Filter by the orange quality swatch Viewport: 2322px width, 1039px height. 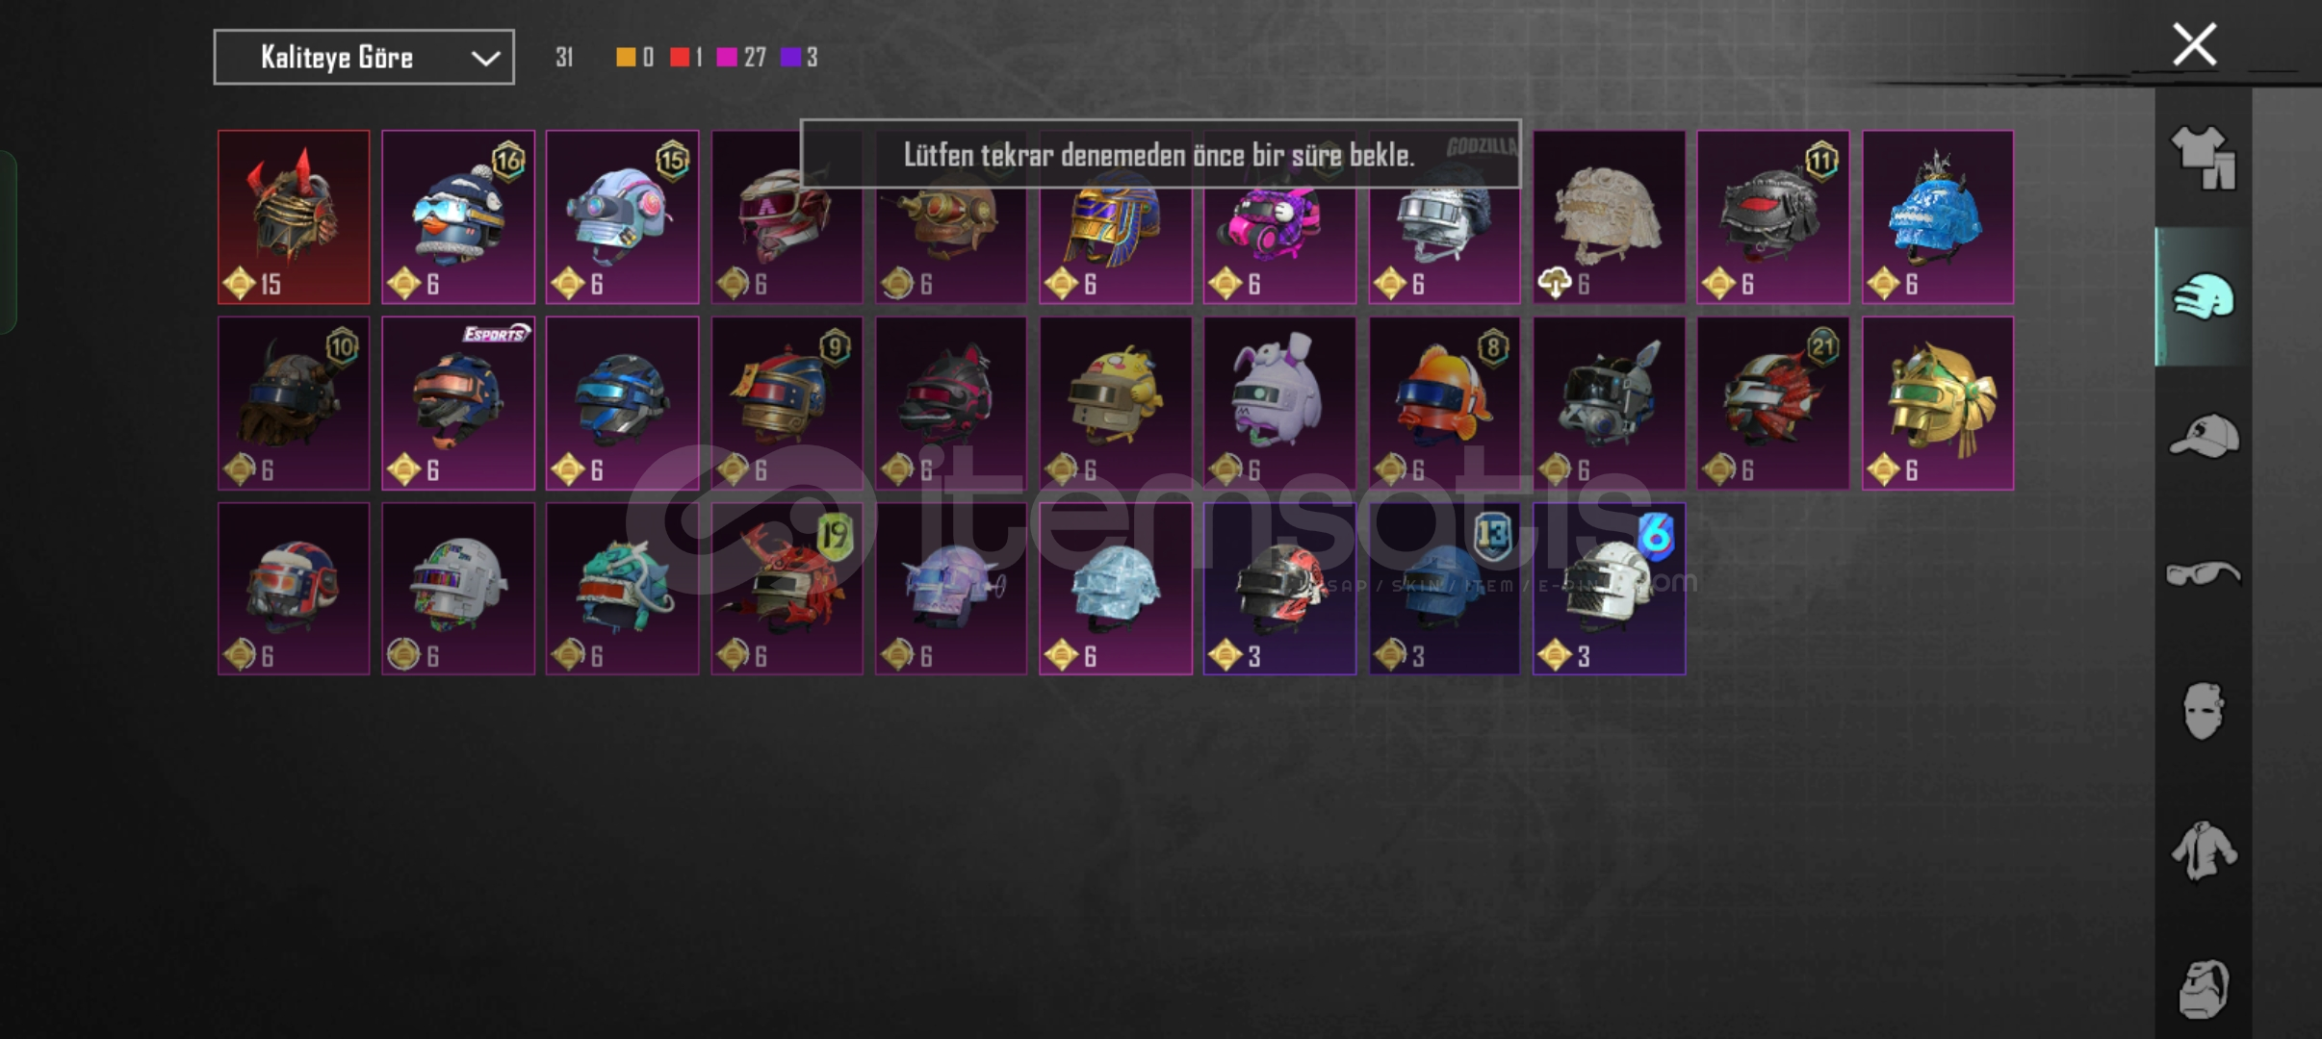[x=626, y=58]
